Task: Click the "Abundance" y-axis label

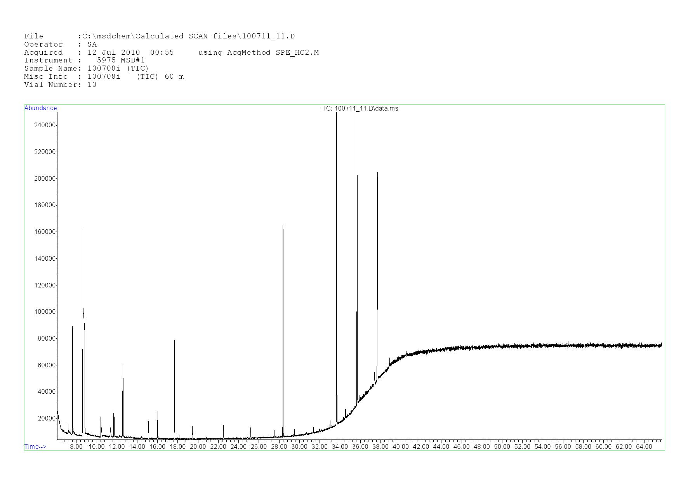Action: [x=40, y=108]
